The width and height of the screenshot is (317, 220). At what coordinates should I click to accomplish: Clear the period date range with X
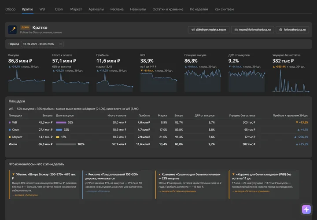tap(60, 44)
